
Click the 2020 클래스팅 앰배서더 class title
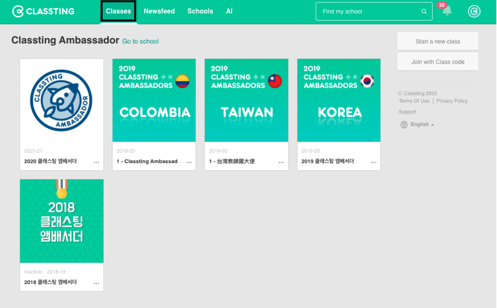coord(50,161)
